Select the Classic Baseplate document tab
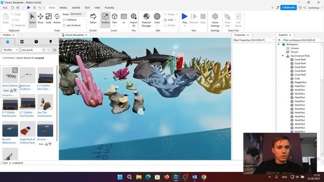This screenshot has height=182, width=324. coord(74,35)
